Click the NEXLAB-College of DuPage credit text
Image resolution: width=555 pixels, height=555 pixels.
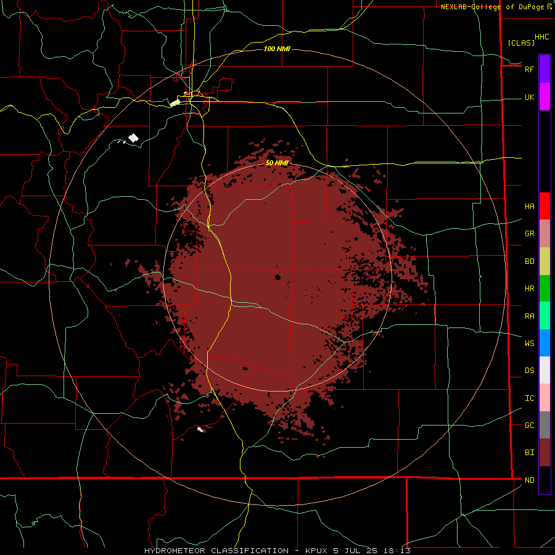click(x=492, y=7)
